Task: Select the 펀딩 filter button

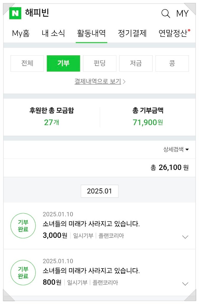Action: pos(99,63)
